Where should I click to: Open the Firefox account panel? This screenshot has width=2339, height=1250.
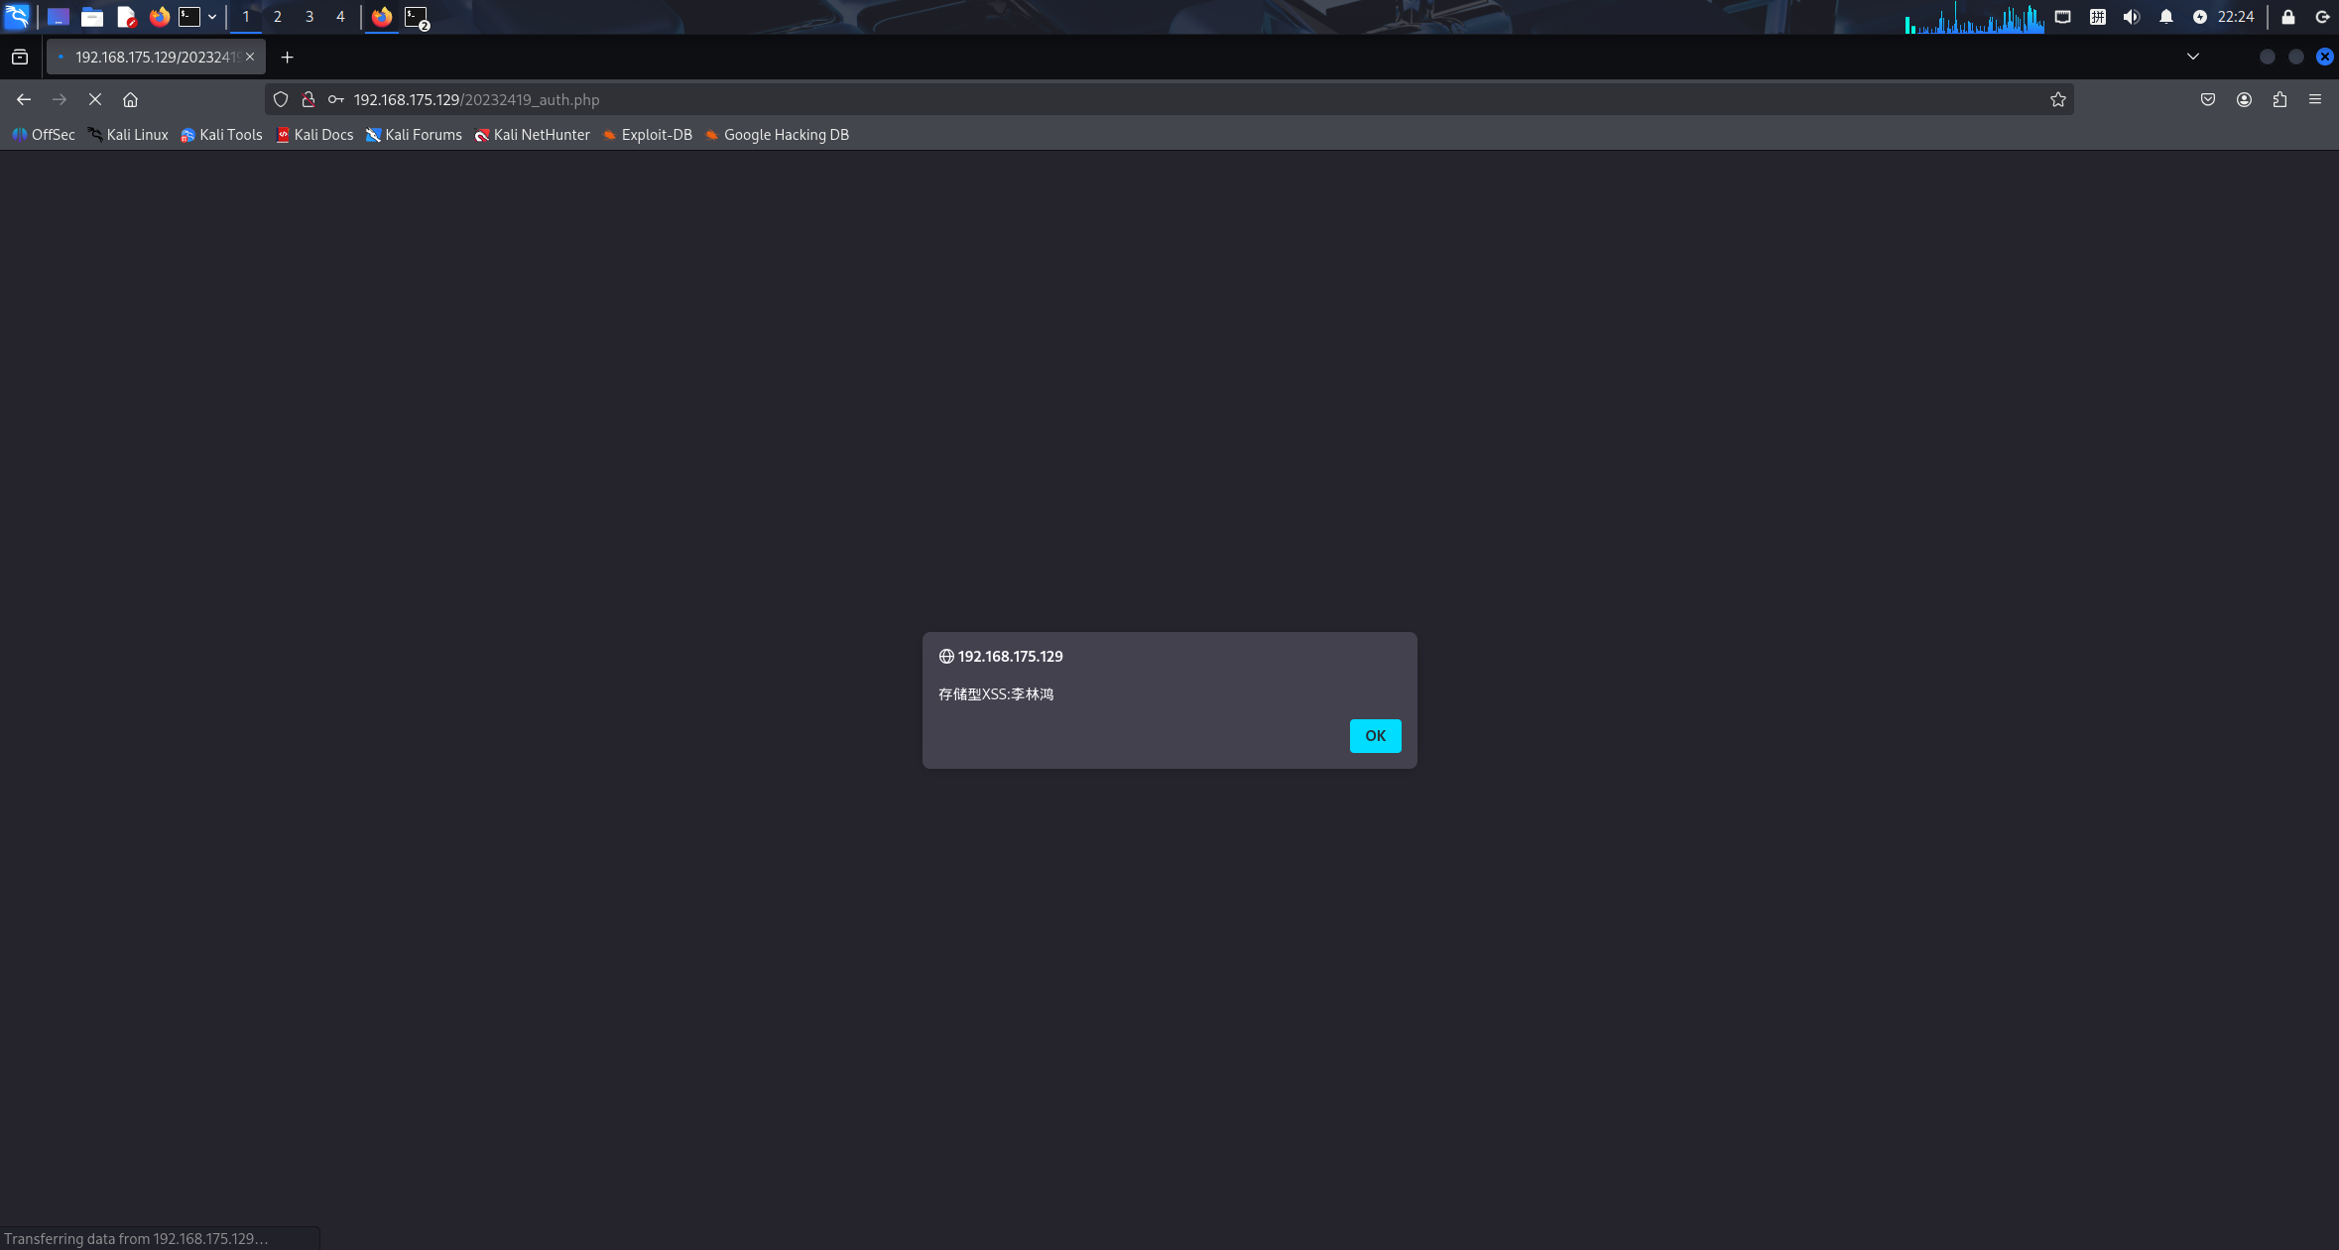[2244, 99]
